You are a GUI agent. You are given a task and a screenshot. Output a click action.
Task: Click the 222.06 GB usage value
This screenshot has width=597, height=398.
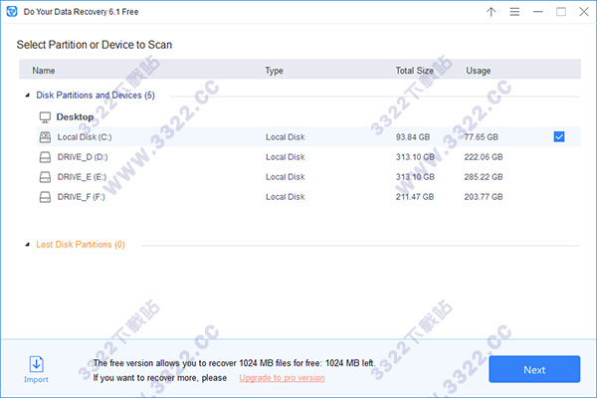484,157
